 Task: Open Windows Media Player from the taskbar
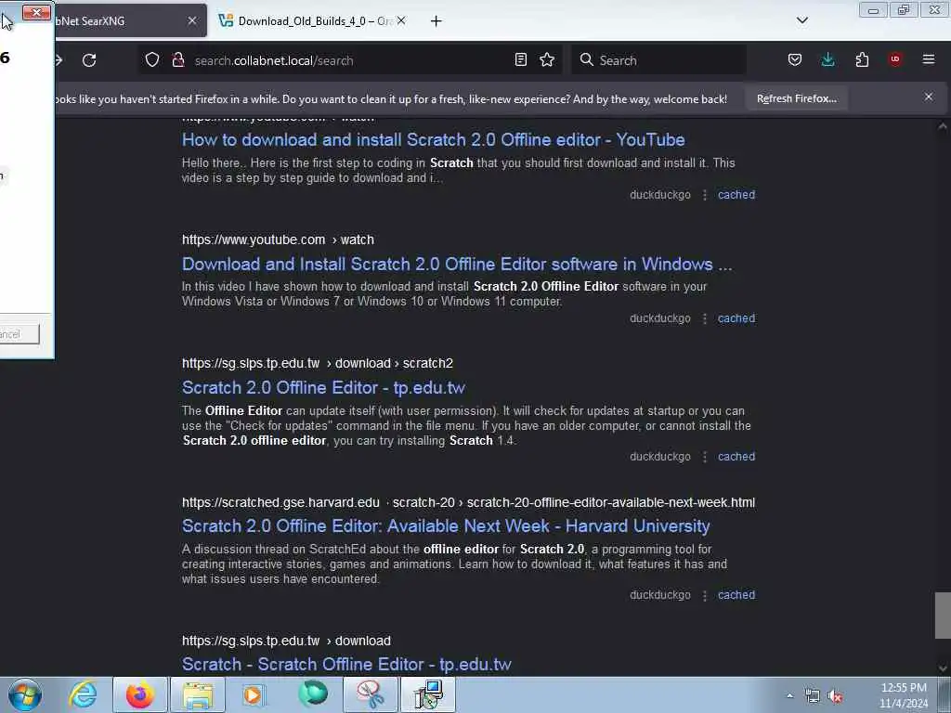[x=254, y=694]
